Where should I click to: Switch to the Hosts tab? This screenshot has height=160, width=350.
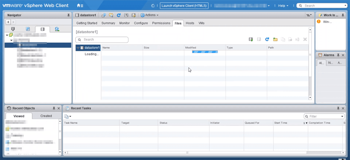coord(190,23)
